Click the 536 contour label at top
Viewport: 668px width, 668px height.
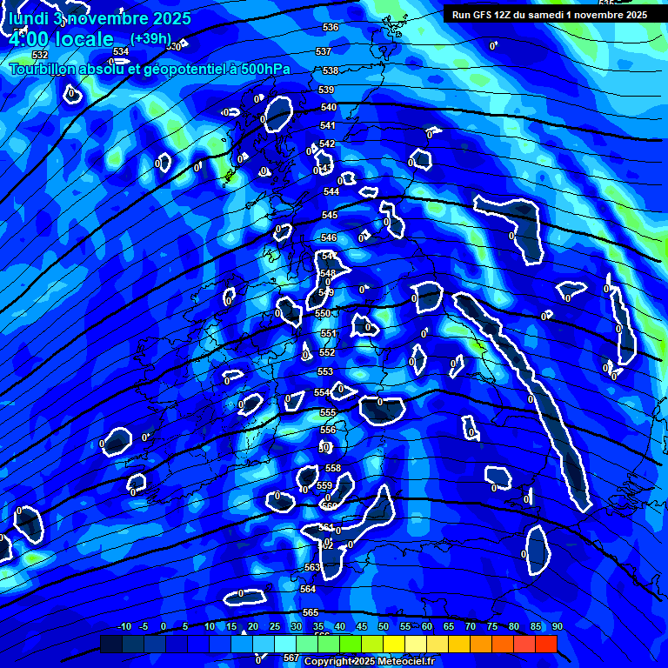pos(330,28)
